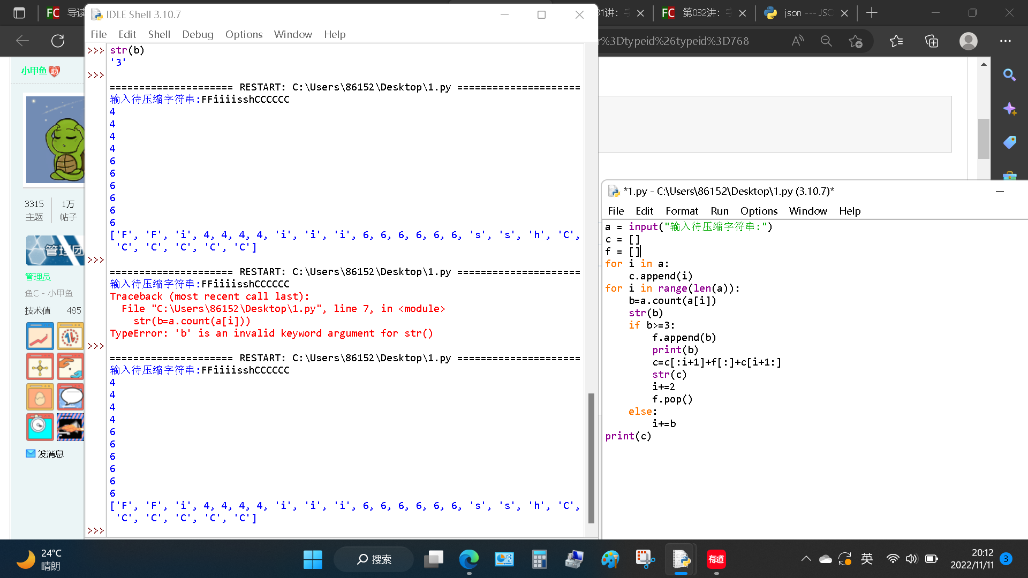The image size is (1028, 578).
Task: Click the 小甲鱼 username link
Action: point(34,71)
